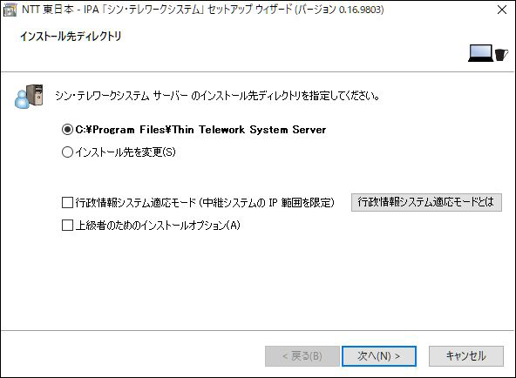Click the server with user icon
This screenshot has height=378, width=516.
[x=29, y=97]
